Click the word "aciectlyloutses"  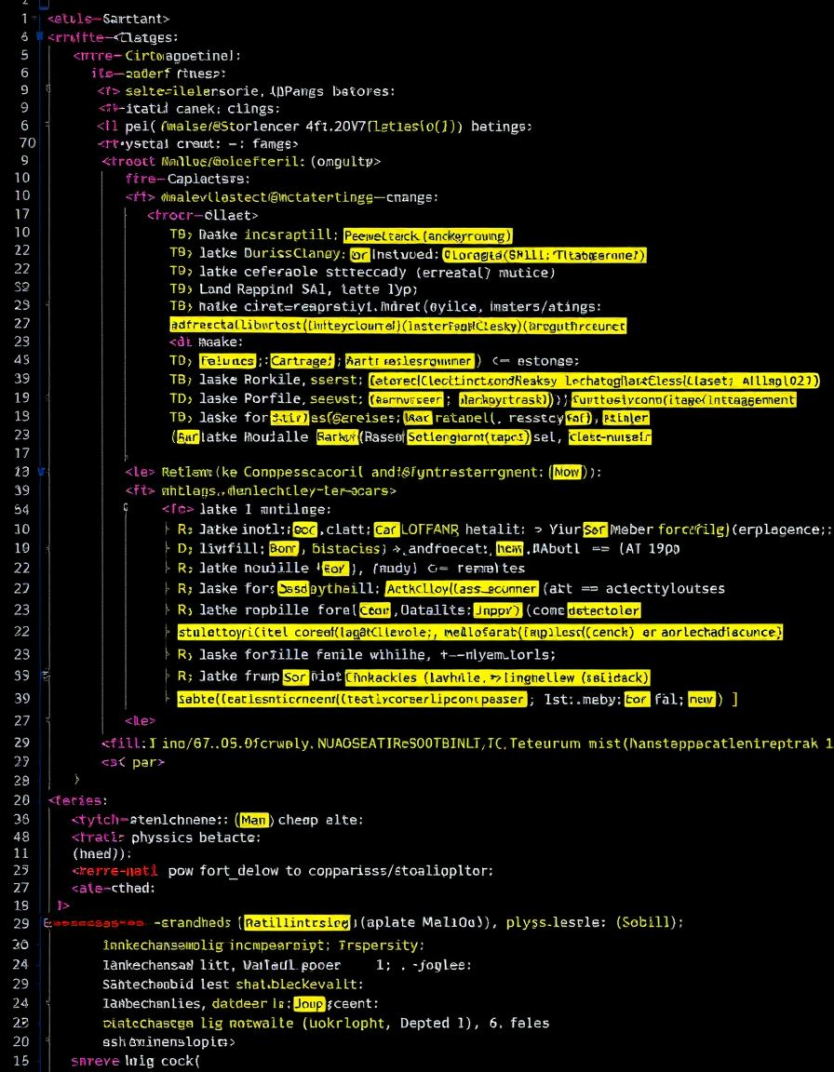[666, 589]
